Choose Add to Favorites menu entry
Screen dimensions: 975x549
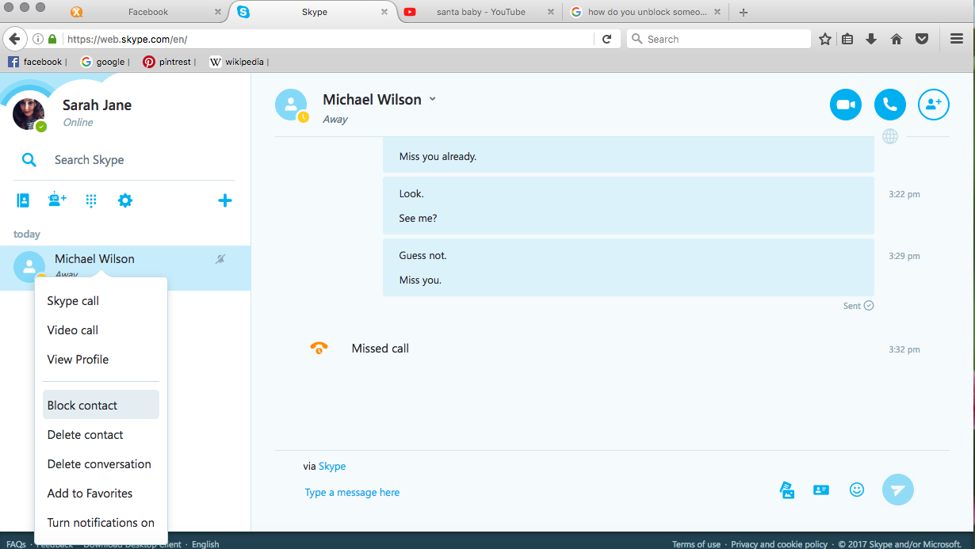(x=101, y=494)
